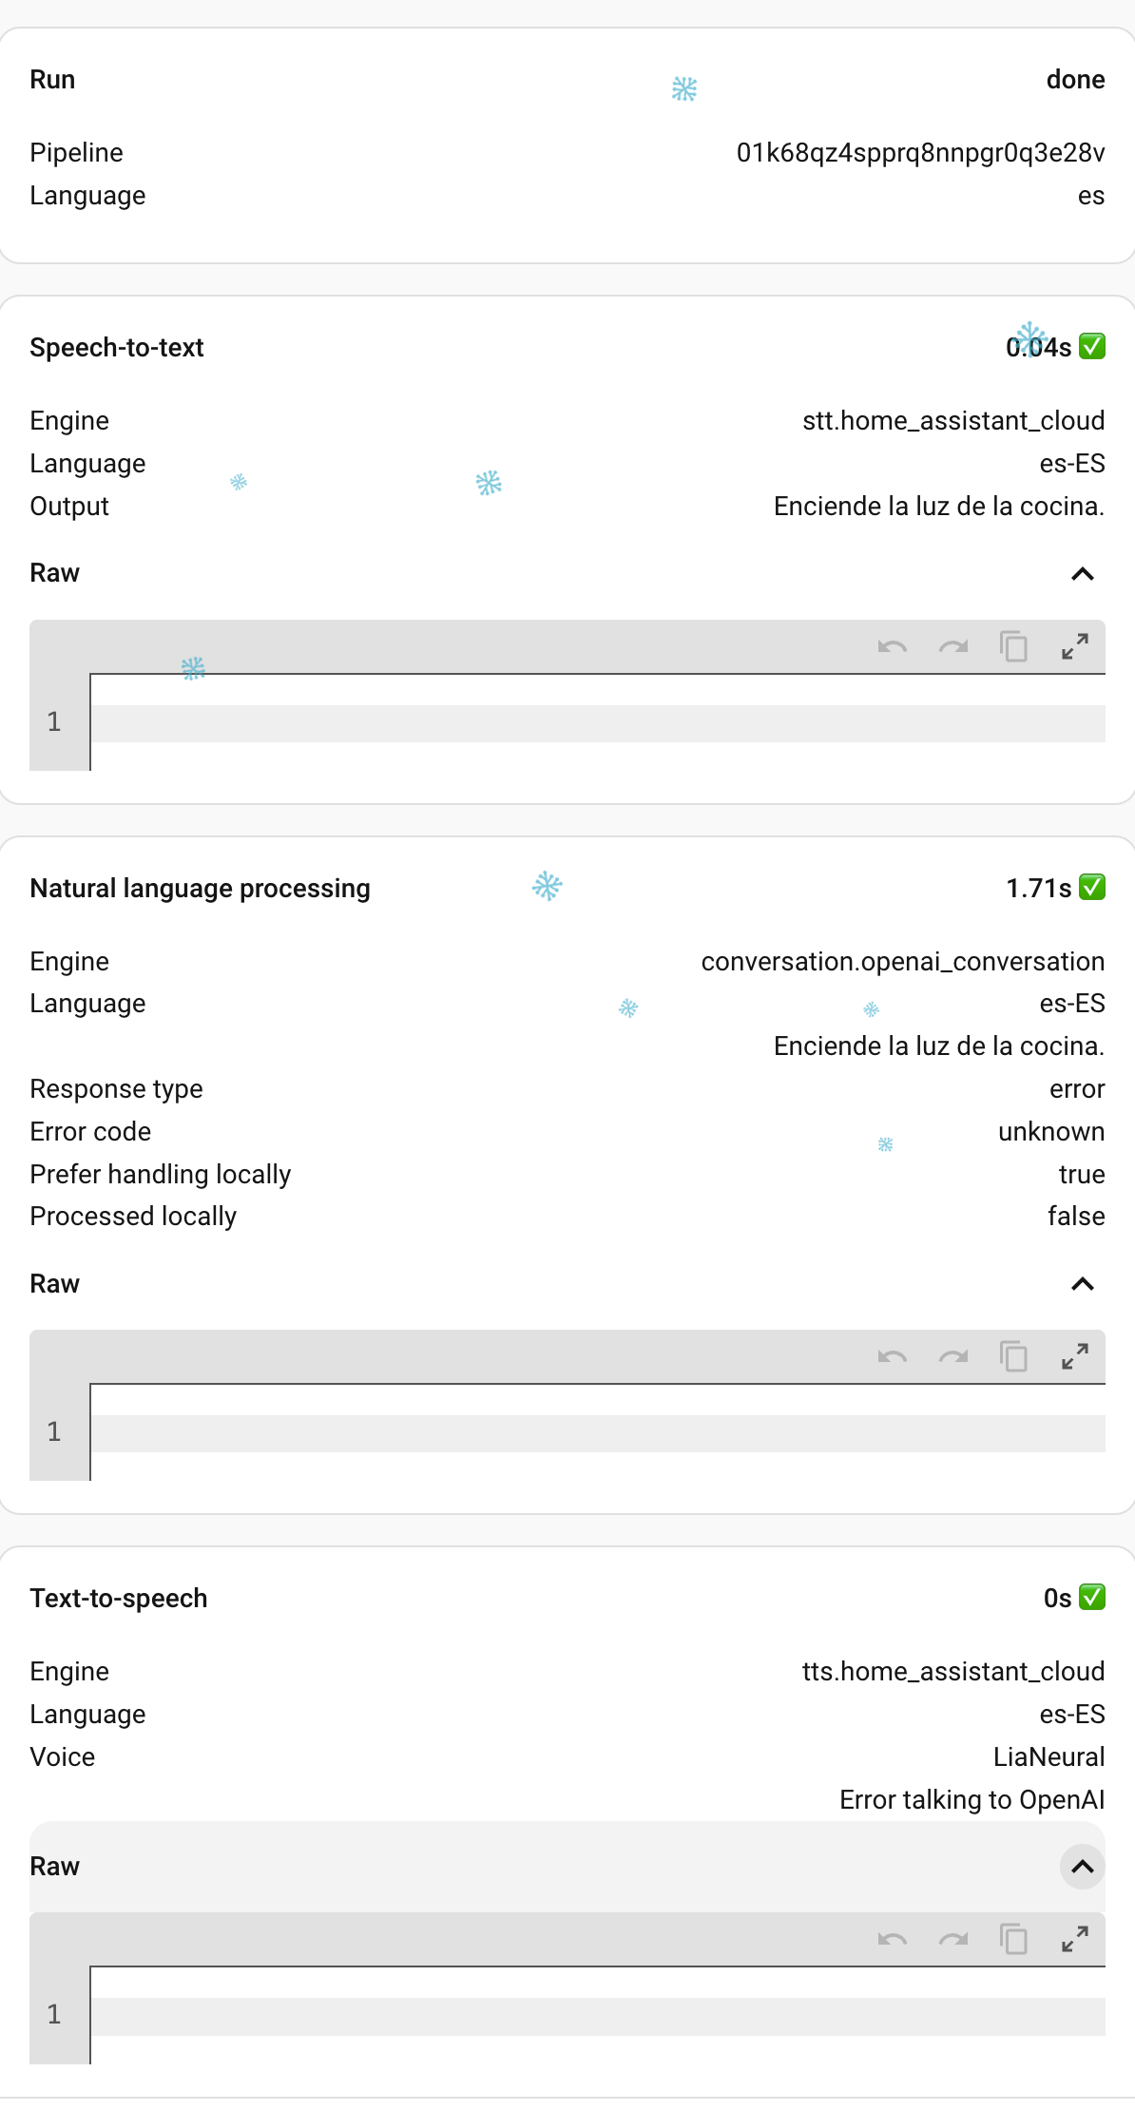Open Speech-to-text raw editor fullscreen
The image size is (1135, 2110).
[1074, 647]
